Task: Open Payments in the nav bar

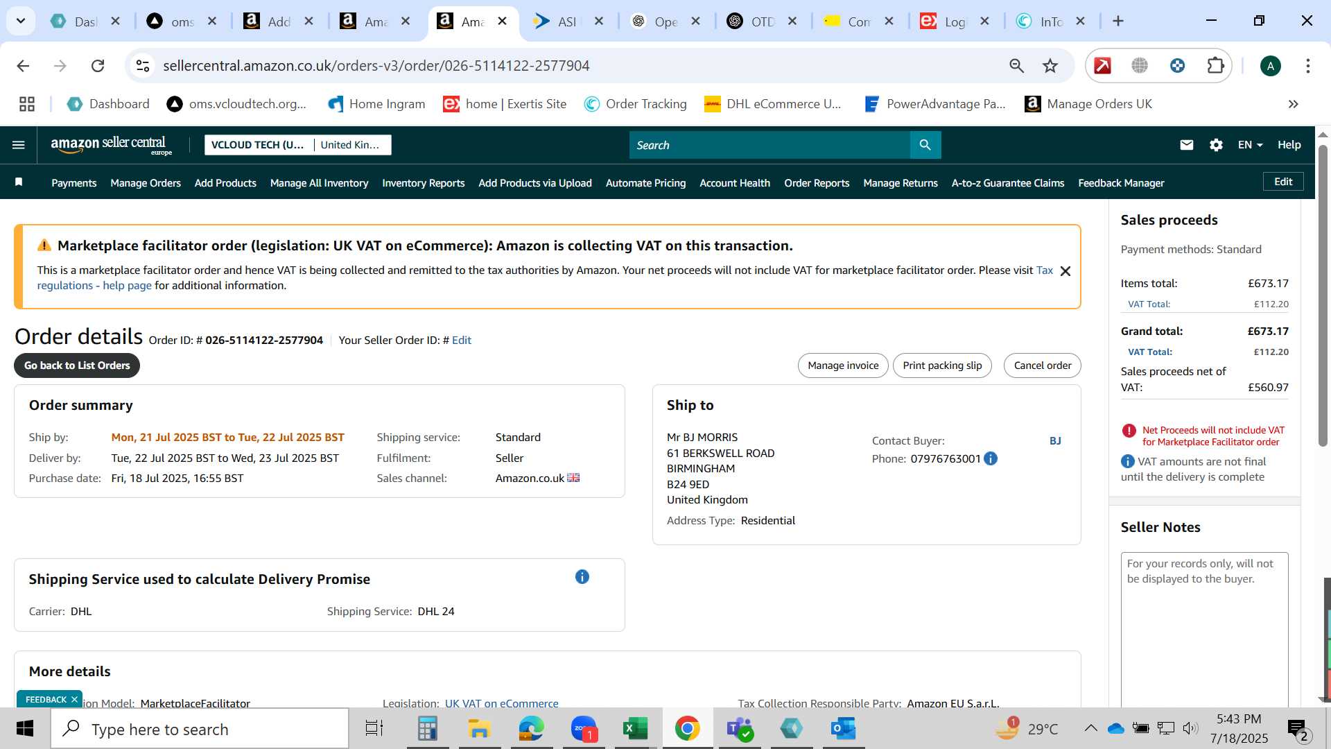Action: [74, 183]
